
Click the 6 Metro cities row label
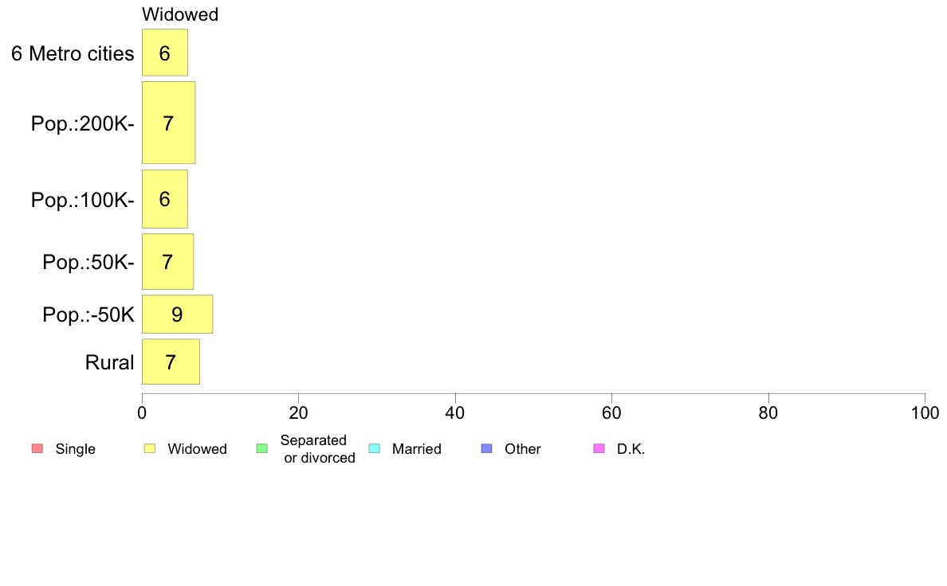click(x=73, y=53)
